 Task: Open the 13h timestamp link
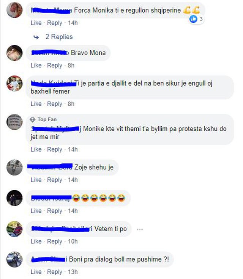pyautogui.click(x=73, y=272)
